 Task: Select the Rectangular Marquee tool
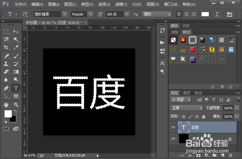click(6, 31)
